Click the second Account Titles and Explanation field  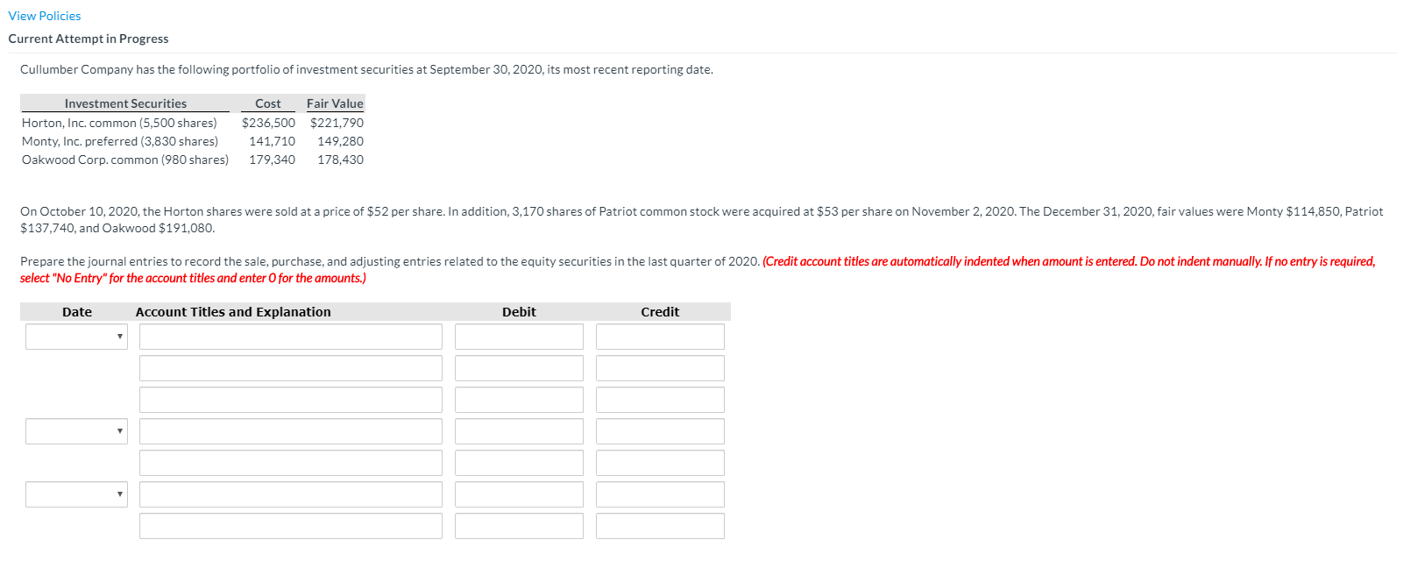[x=290, y=367]
